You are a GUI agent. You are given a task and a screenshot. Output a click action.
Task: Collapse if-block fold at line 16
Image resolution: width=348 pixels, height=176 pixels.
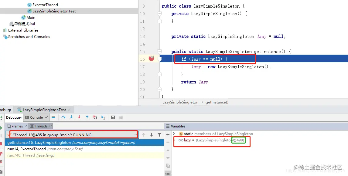pos(159,59)
